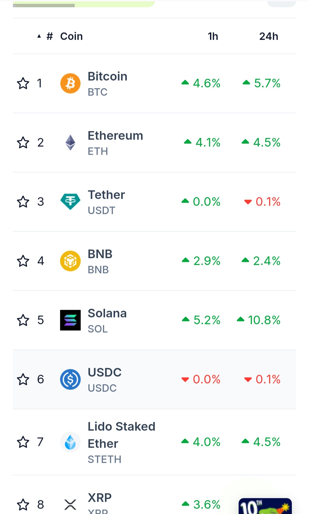Open the 10th anniversary promo badge
This screenshot has height=514, width=309.
[x=265, y=506]
